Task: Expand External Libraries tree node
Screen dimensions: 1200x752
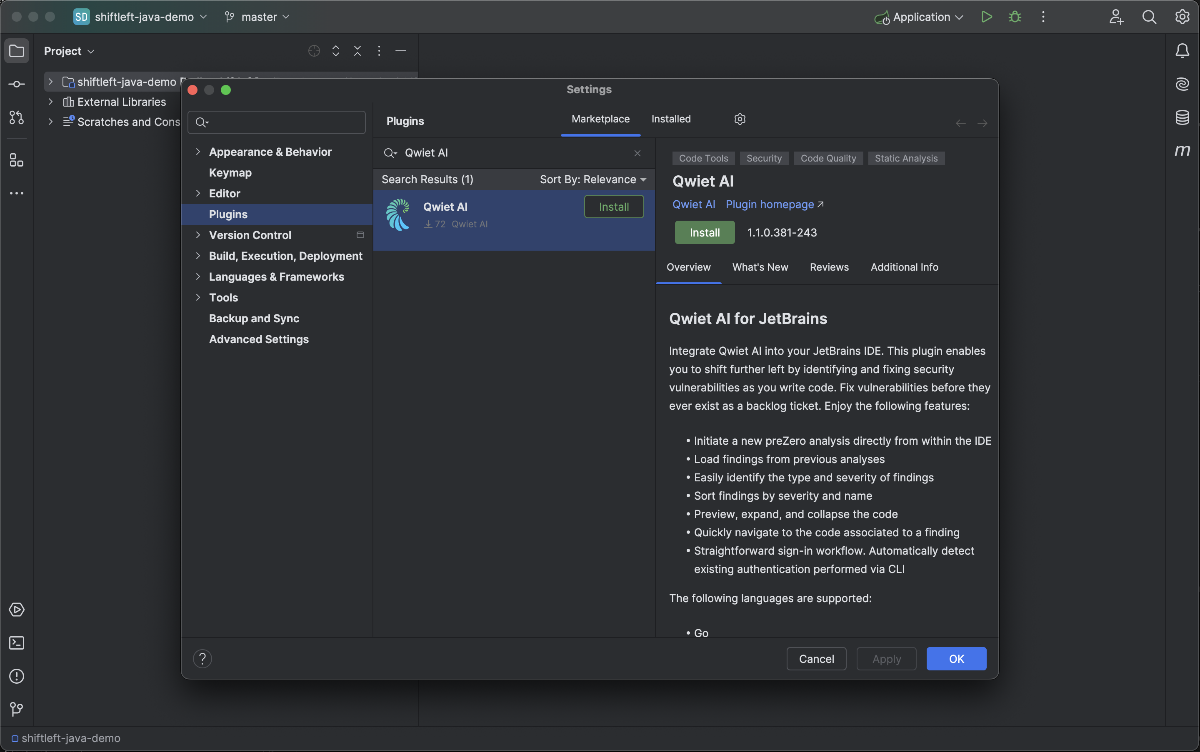Action: [x=50, y=102]
